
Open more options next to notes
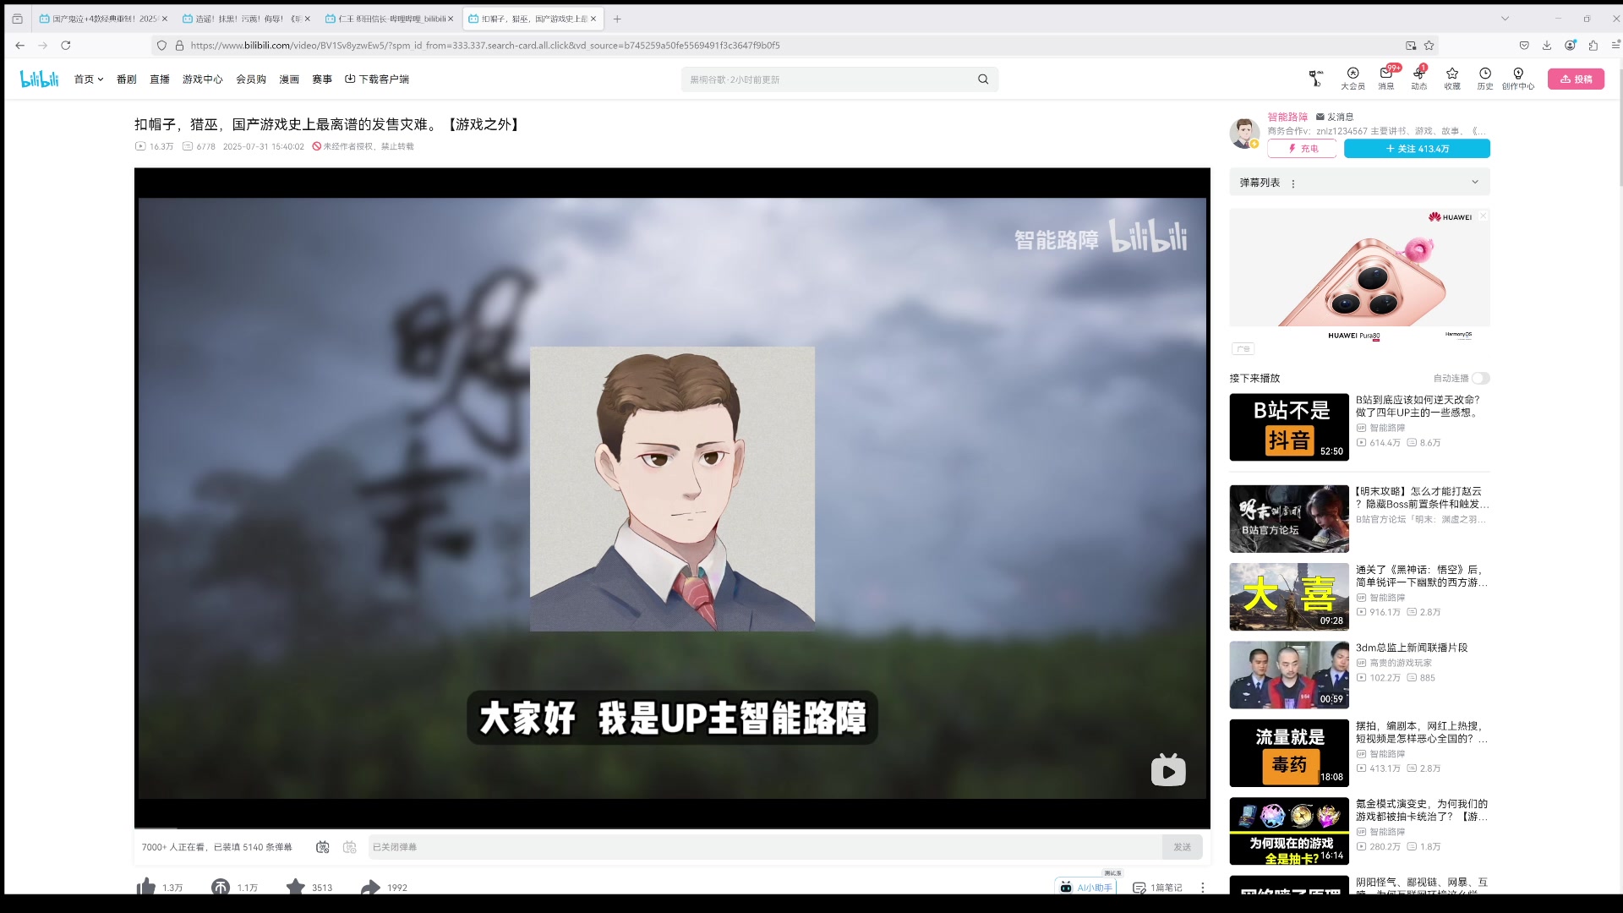(1203, 888)
